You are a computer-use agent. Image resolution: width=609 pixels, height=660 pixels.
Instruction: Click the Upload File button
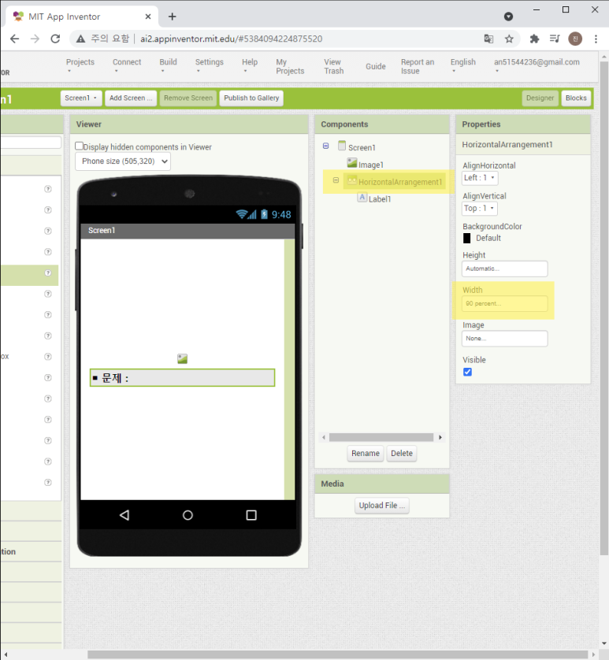tap(382, 506)
